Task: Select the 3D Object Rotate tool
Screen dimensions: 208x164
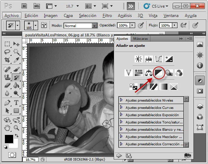Action: [x=7, y=120]
